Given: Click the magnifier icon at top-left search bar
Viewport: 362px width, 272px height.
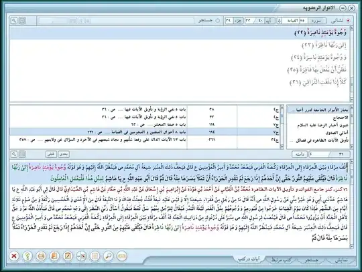Looking at the screenshot, I should [14, 21].
